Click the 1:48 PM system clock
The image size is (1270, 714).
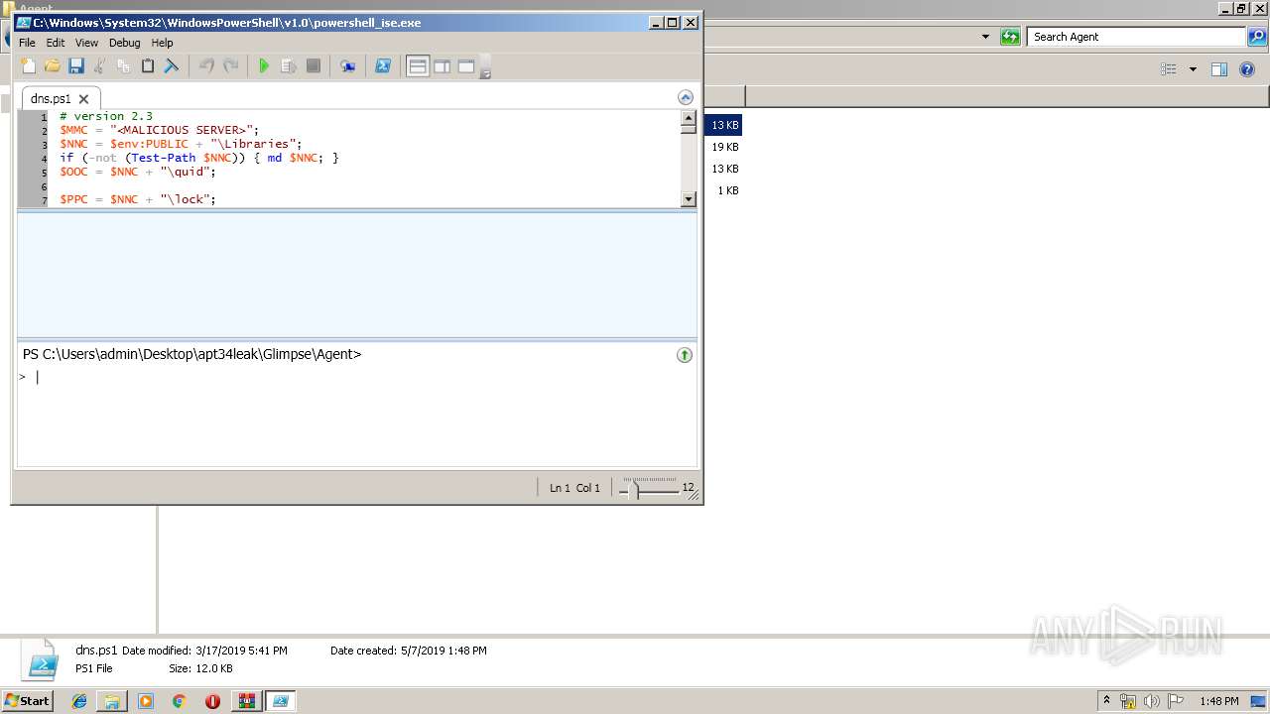coord(1218,701)
